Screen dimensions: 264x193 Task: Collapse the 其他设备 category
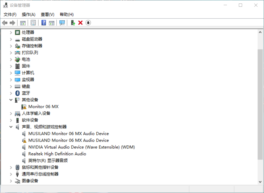tap(11, 100)
